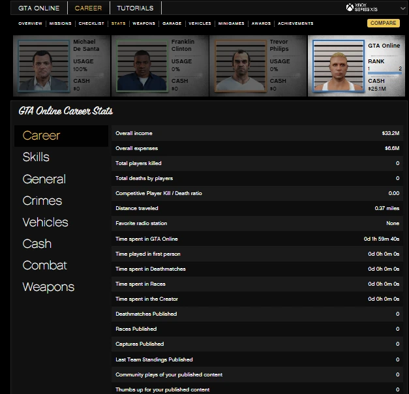Click Competitive Player Kill / Death ratio row
The image size is (409, 394).
(257, 193)
